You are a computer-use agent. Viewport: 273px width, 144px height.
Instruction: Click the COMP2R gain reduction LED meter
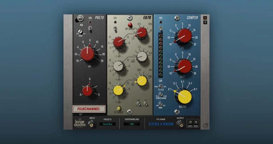click(x=161, y=55)
